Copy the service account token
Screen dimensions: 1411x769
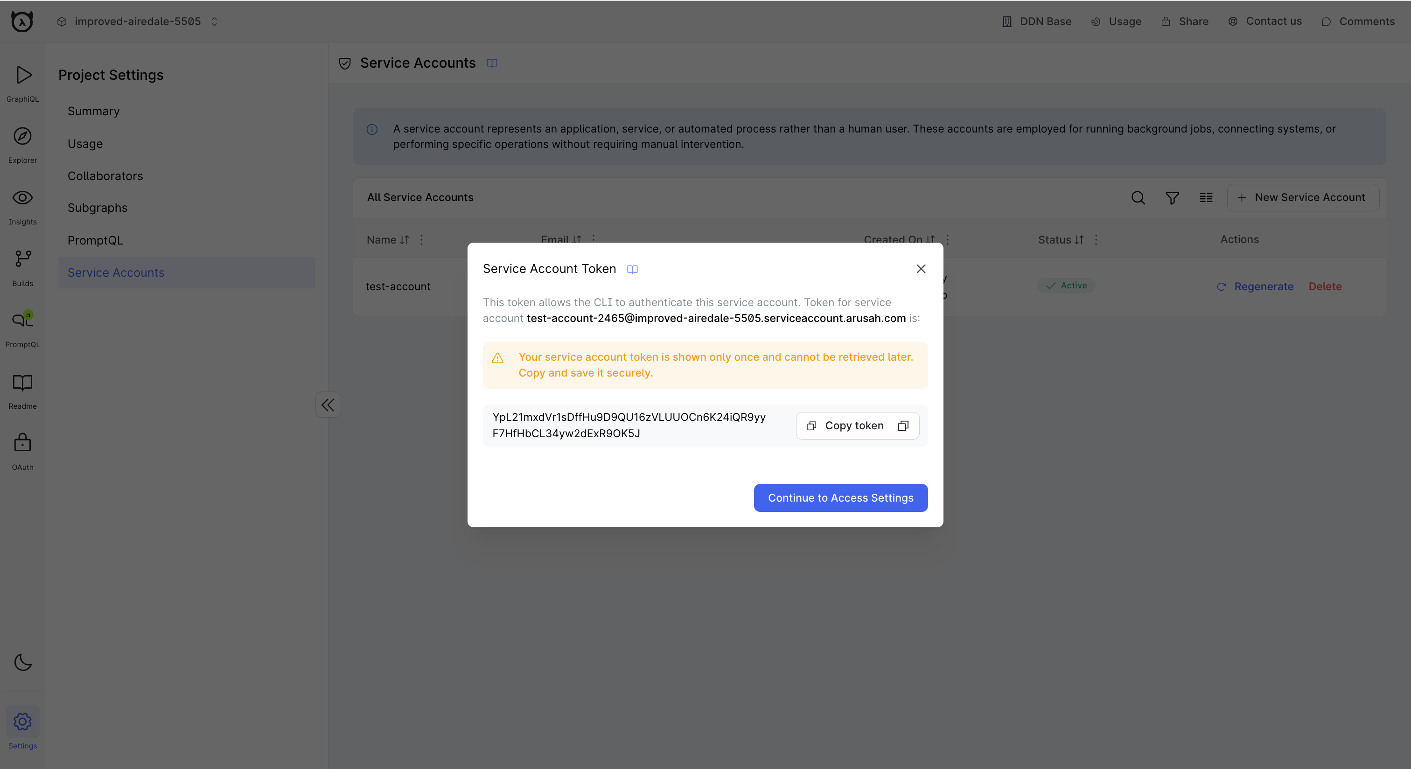[856, 425]
